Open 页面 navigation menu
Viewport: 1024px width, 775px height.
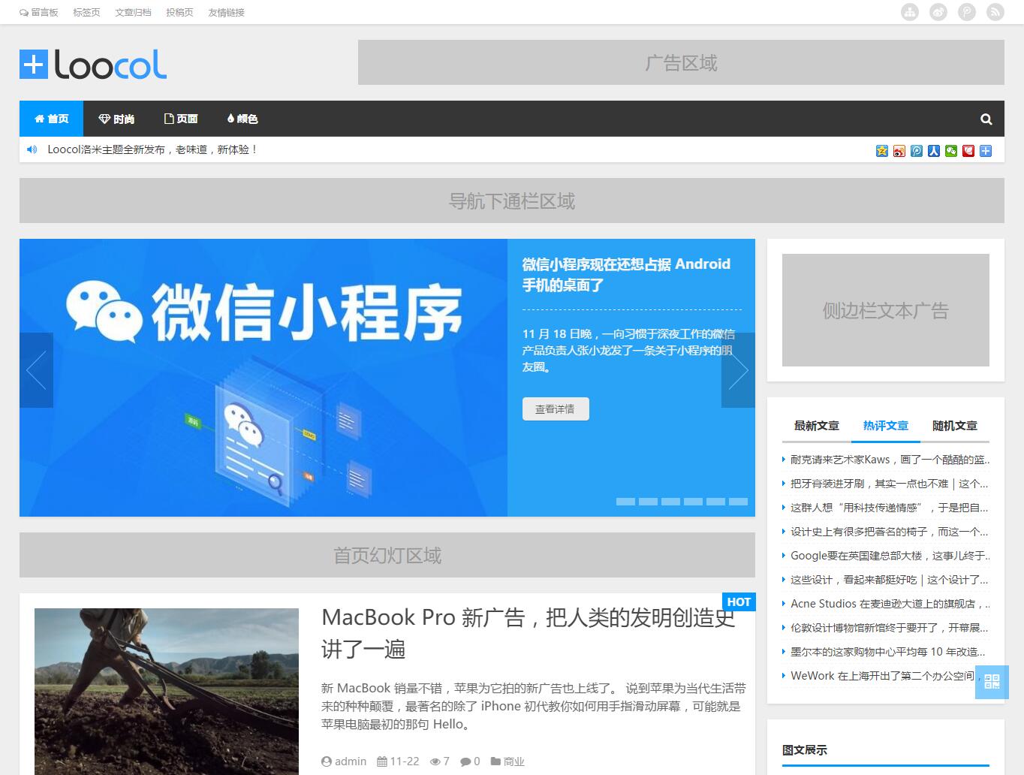(181, 119)
